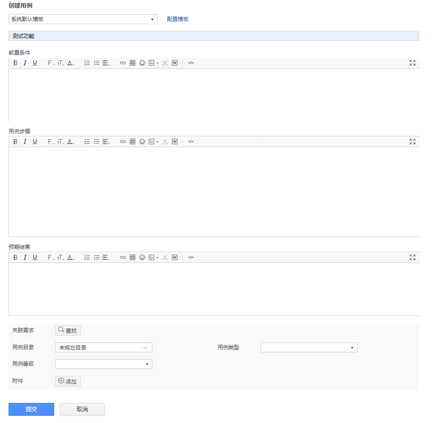Insert ordered list in 用例步骤 editor
The height and width of the screenshot is (423, 447).
(87, 141)
